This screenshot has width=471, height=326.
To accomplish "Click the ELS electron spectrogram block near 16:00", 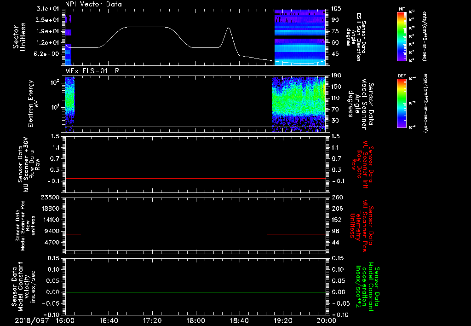I will pos(70,104).
